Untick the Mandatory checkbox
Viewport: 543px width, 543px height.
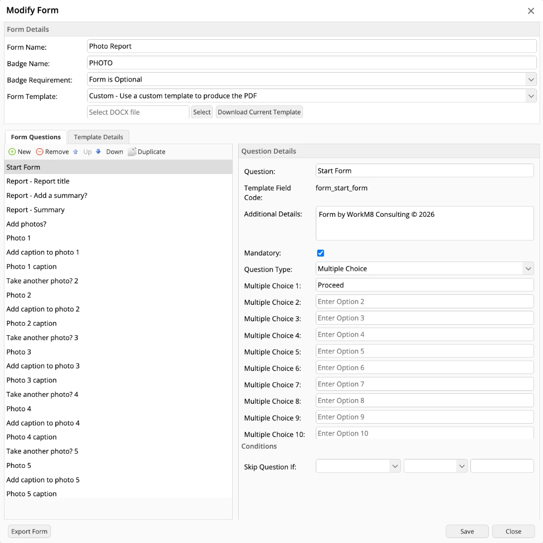pos(321,253)
